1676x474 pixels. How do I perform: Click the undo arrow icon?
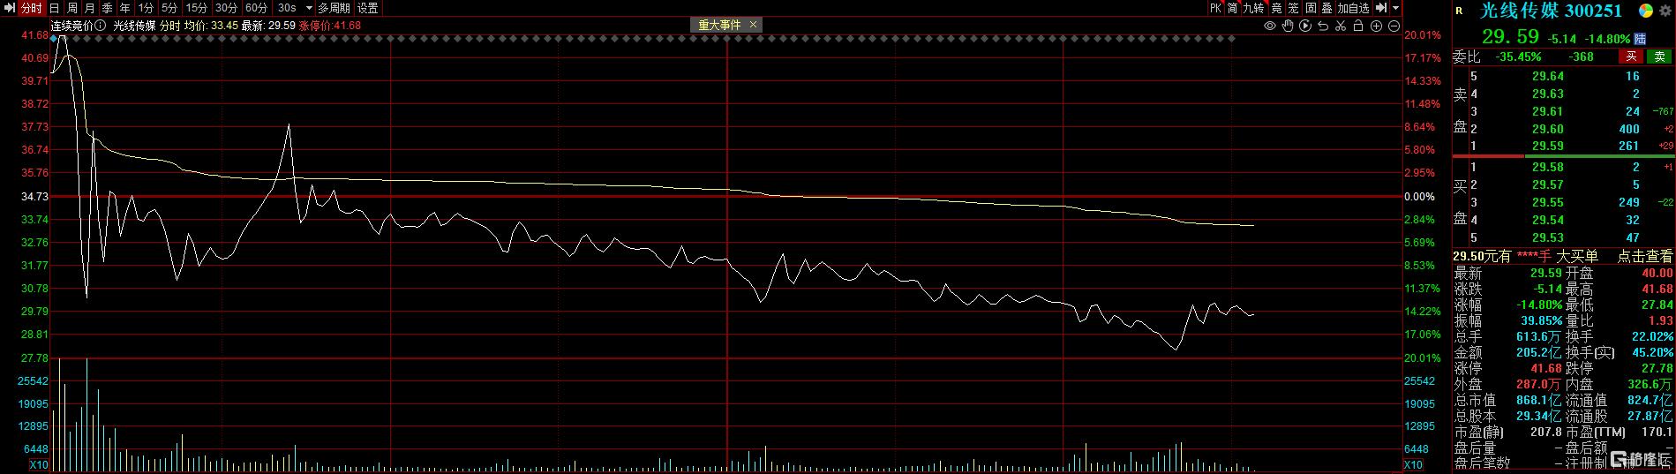pos(1323,26)
